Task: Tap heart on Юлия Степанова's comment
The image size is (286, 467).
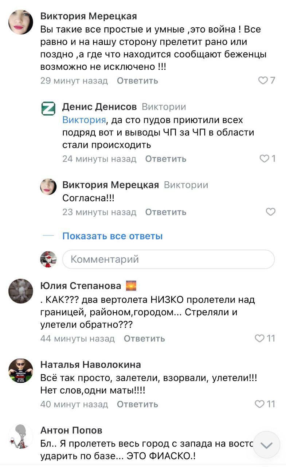Action: click(259, 339)
